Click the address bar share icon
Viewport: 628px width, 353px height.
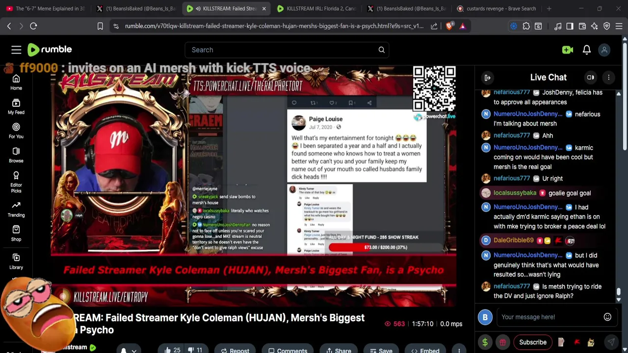point(434,26)
